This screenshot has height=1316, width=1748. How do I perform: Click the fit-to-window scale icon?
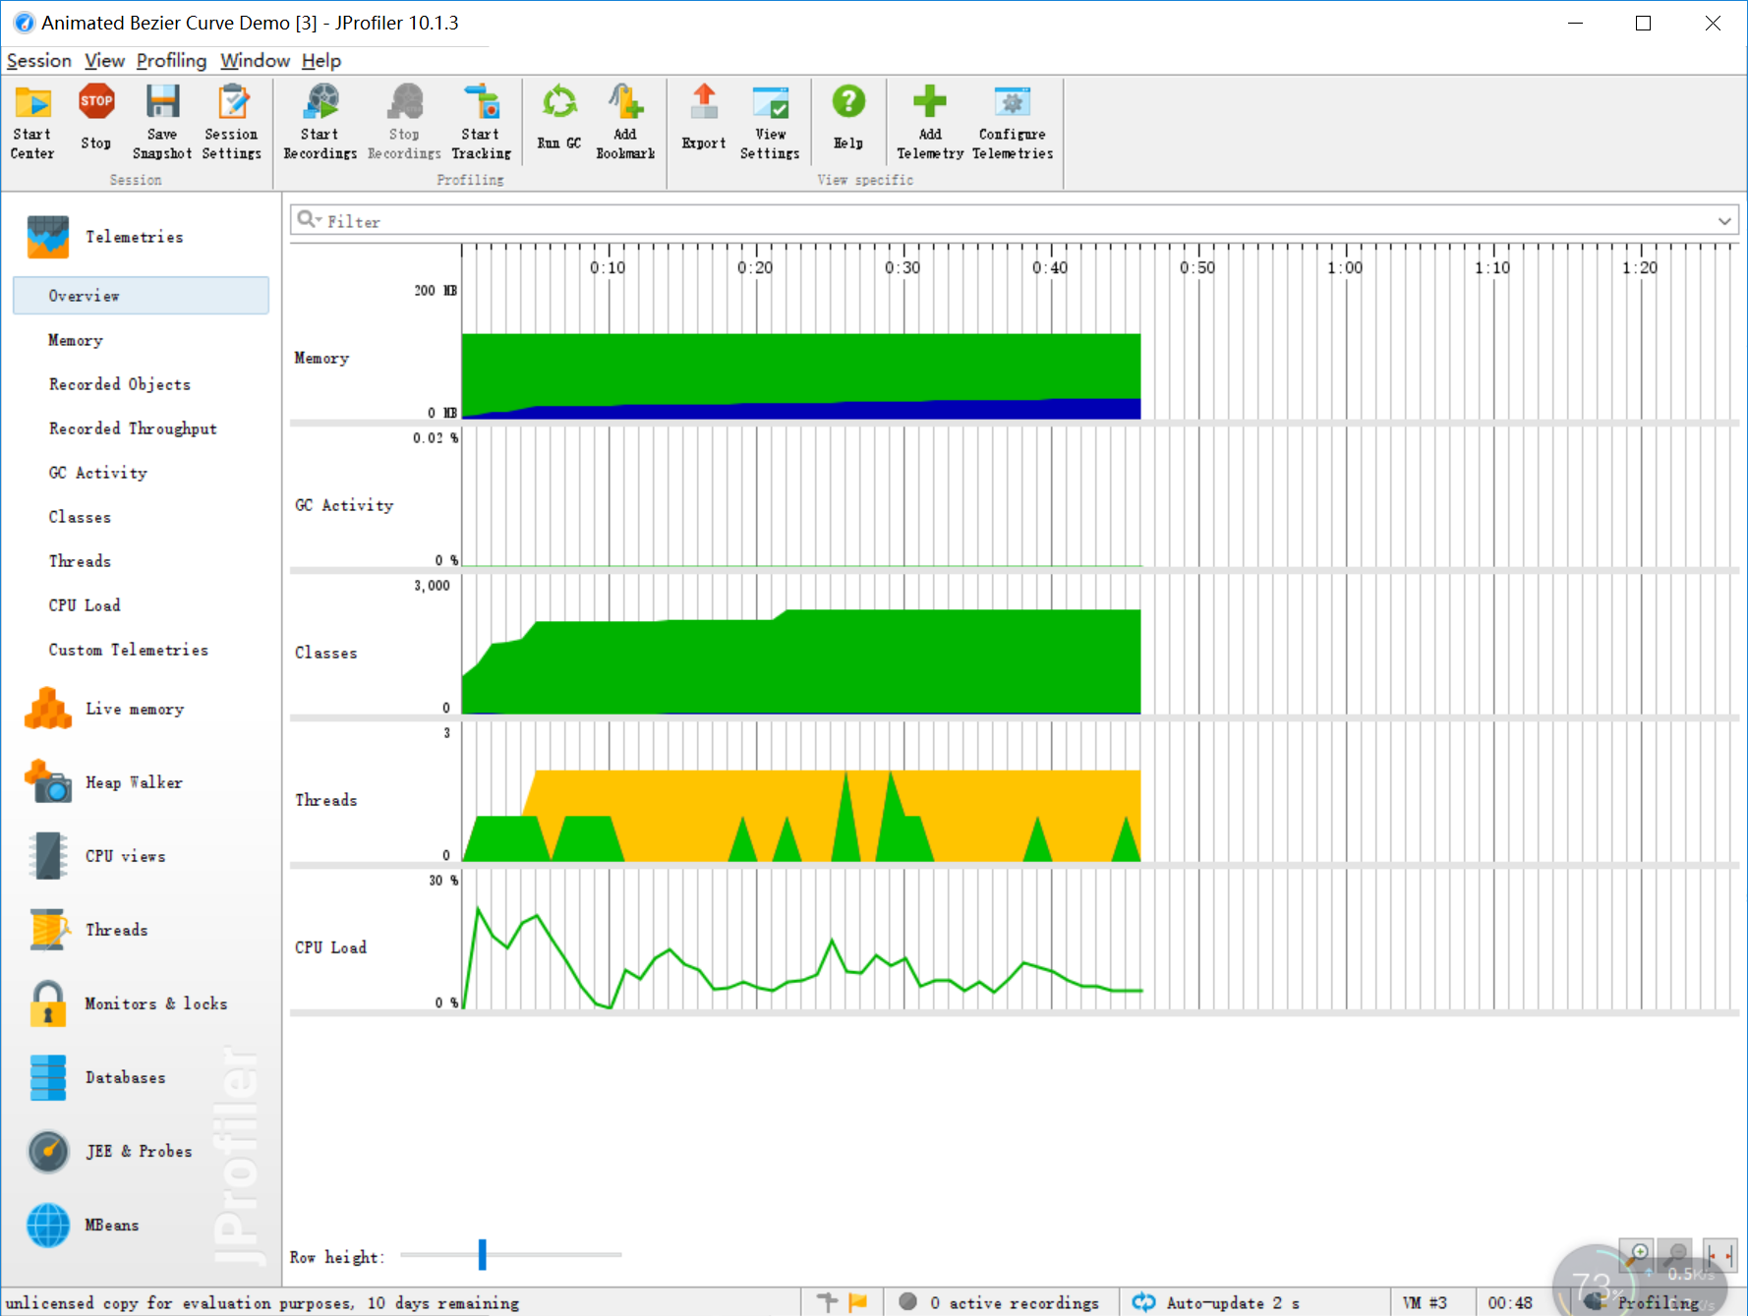[x=1719, y=1254]
